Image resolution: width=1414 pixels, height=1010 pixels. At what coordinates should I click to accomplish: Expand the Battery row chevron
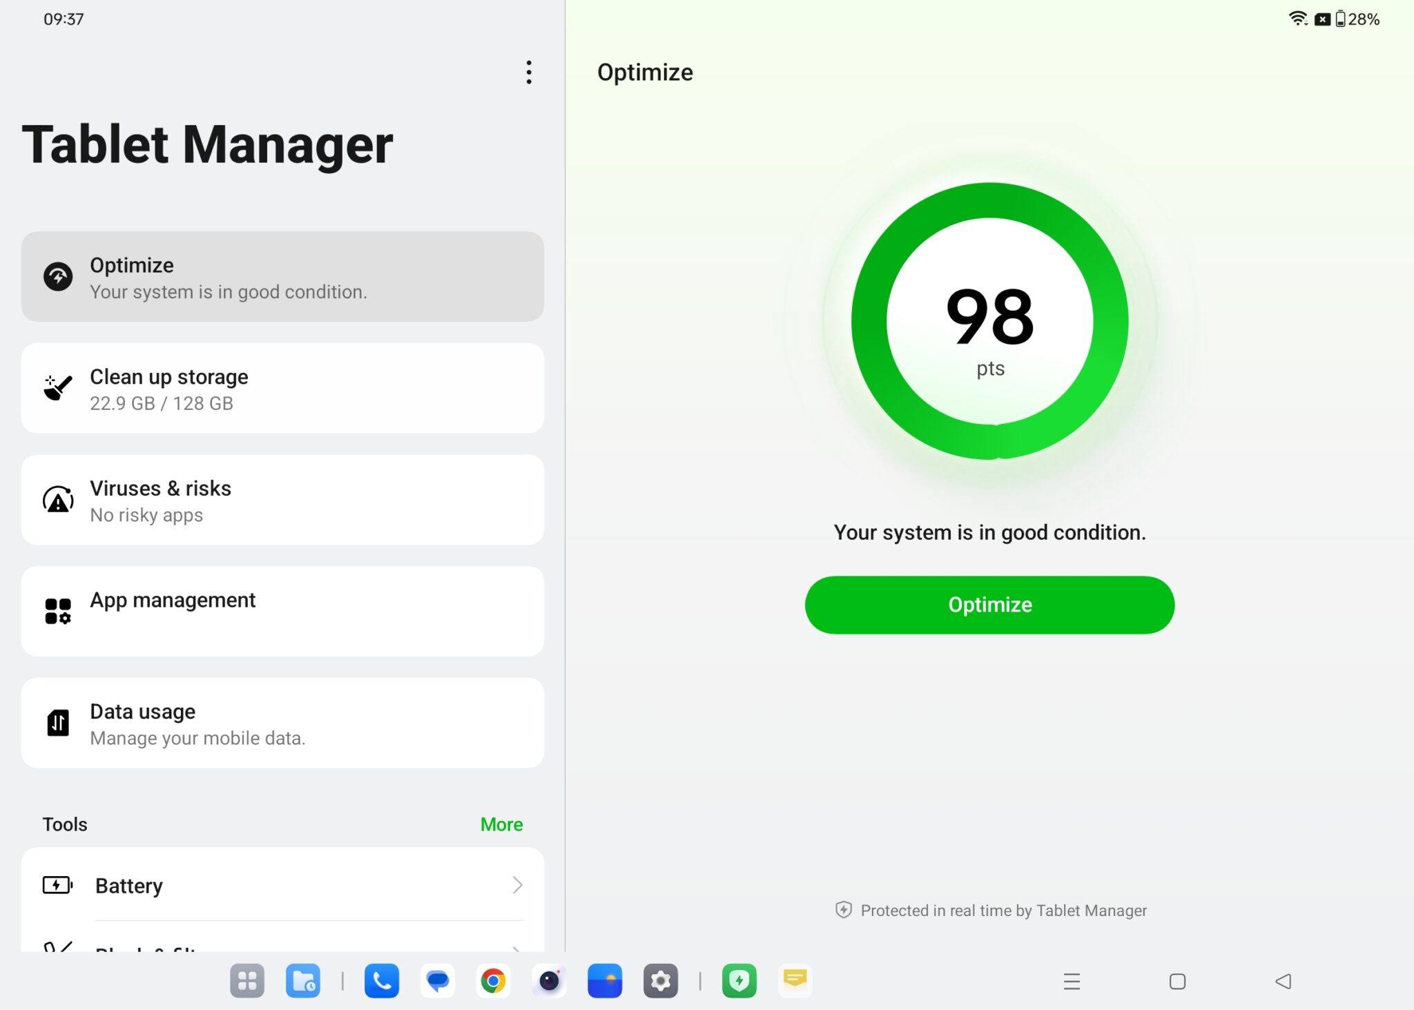point(518,885)
